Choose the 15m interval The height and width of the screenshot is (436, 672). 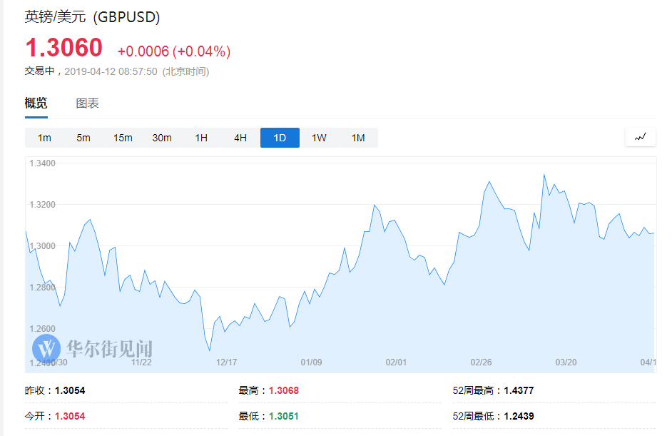coord(123,138)
